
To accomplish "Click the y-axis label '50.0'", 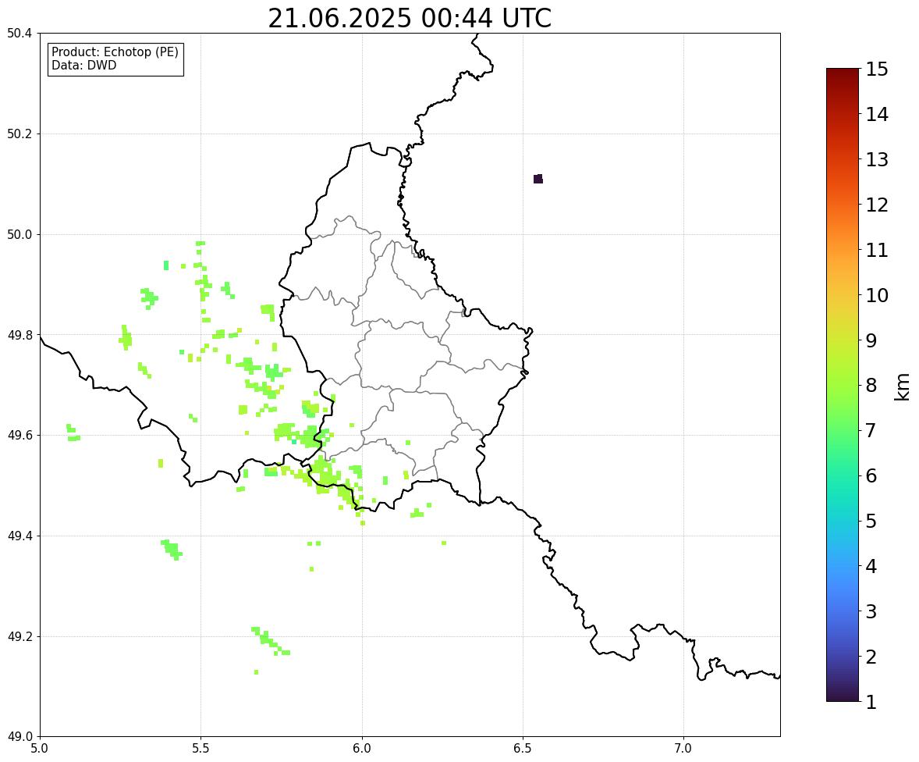I will coord(19,235).
